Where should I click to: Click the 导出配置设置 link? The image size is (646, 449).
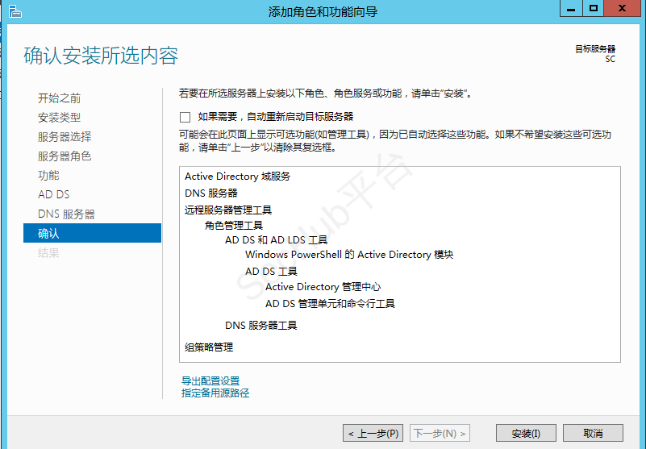tap(210, 380)
